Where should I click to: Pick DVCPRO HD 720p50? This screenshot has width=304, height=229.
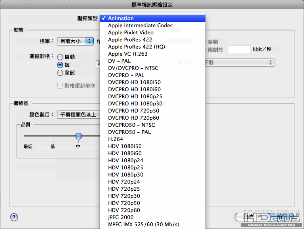point(152,111)
